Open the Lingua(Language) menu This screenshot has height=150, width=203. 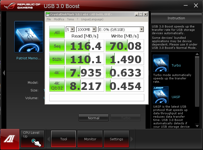click(92, 19)
